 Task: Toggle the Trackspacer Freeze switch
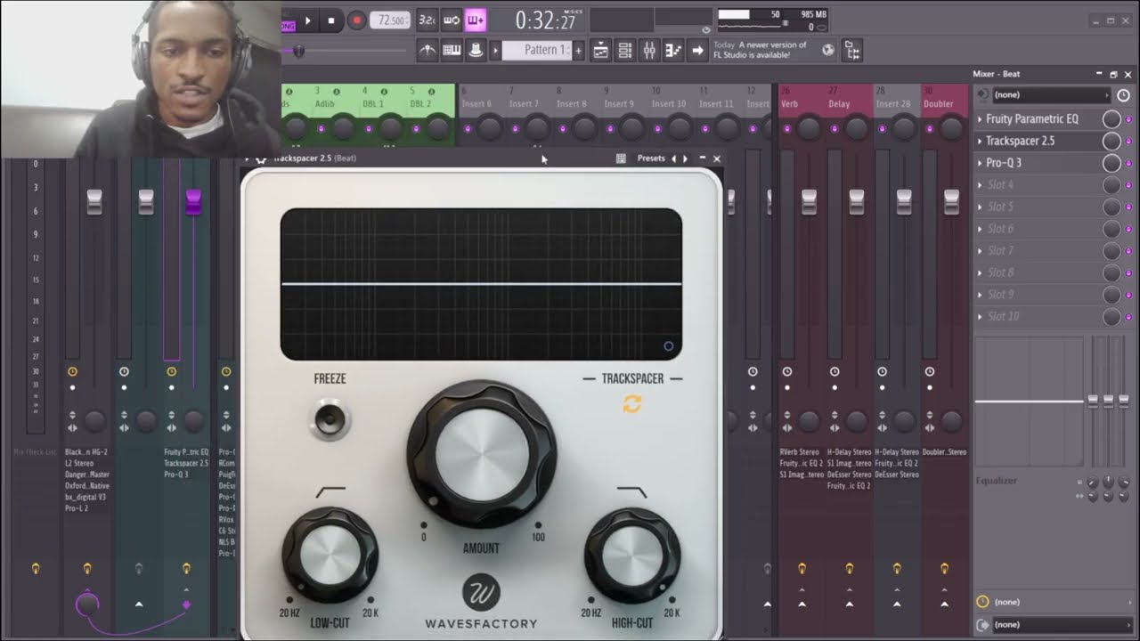[330, 419]
